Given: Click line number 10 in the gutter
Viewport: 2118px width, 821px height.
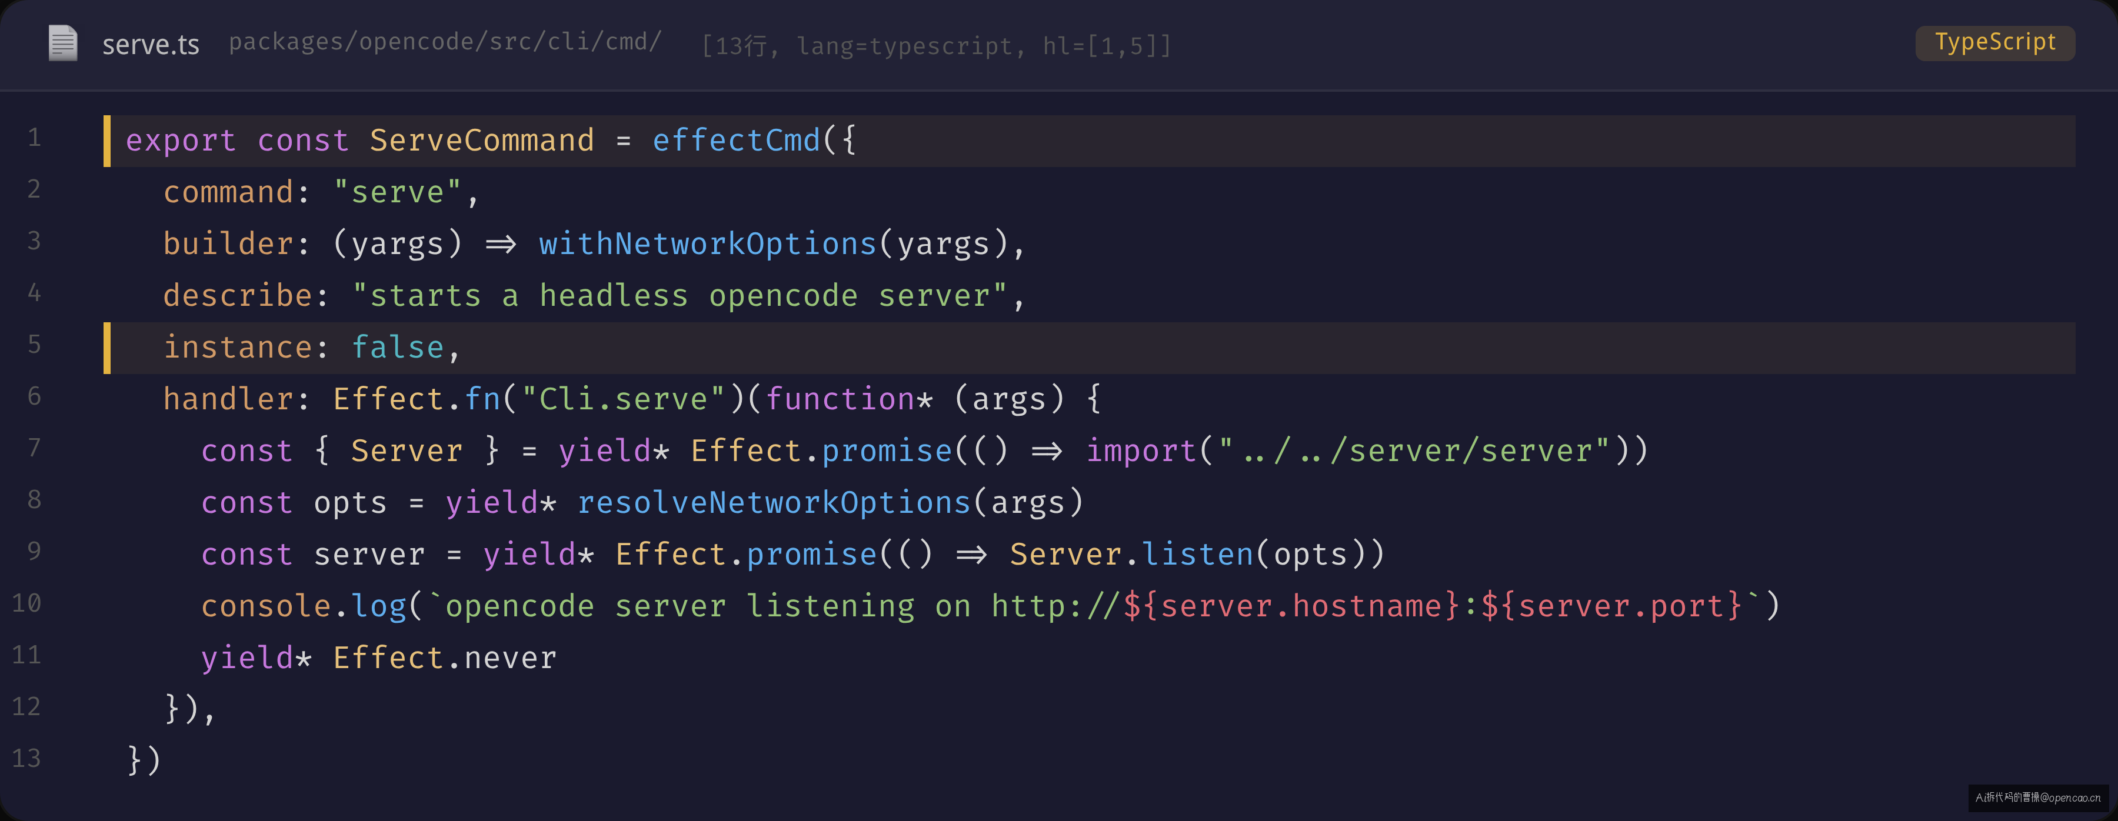Looking at the screenshot, I should click(26, 603).
